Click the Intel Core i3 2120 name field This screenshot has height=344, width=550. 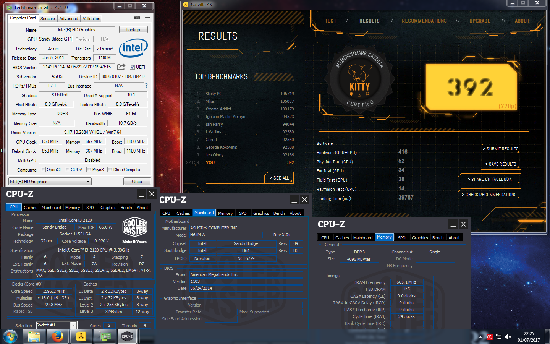click(x=75, y=220)
